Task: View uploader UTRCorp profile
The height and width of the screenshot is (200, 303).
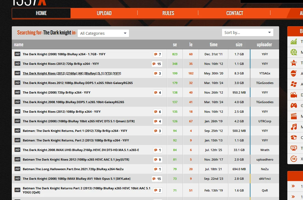Action: tap(265, 121)
